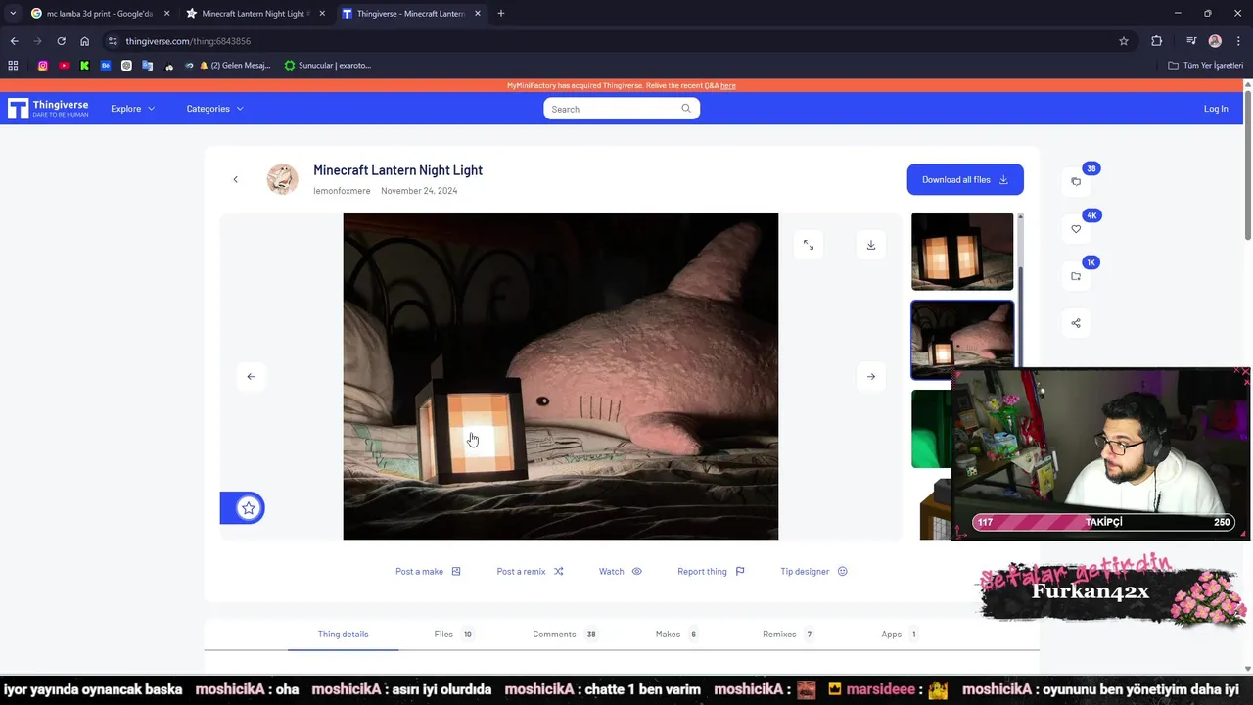The image size is (1253, 705).
Task: Click Report thing
Action: click(x=711, y=571)
